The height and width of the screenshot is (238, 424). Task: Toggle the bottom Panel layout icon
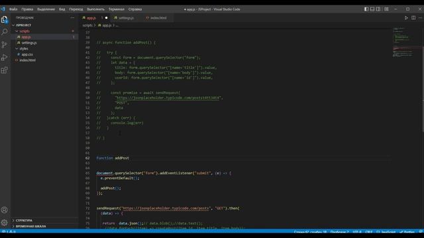tap(372, 9)
